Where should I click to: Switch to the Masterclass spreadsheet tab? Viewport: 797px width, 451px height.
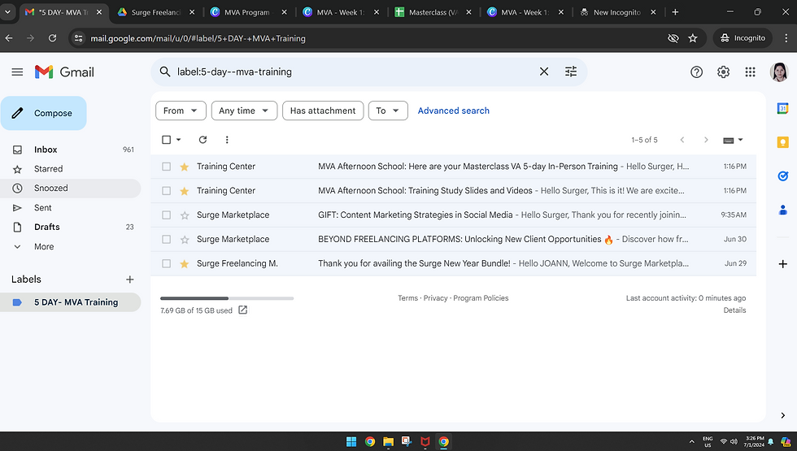tap(433, 12)
